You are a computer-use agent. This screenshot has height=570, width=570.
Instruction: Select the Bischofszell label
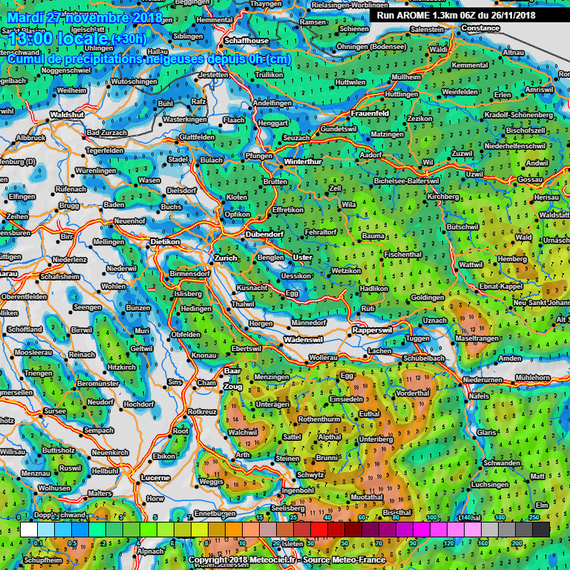click(525, 131)
